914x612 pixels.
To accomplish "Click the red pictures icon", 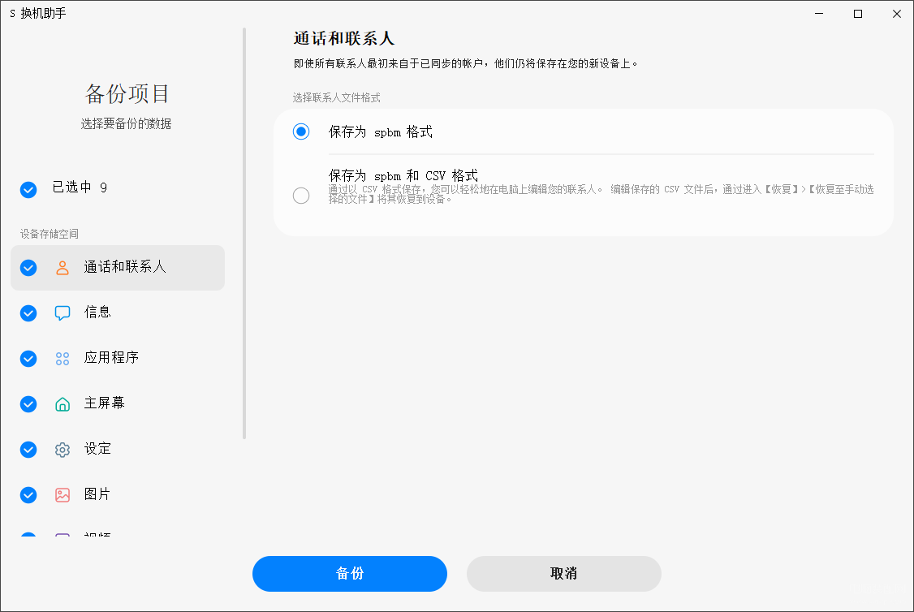I will point(63,495).
